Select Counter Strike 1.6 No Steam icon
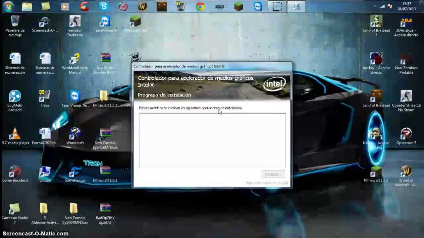 tap(406, 101)
